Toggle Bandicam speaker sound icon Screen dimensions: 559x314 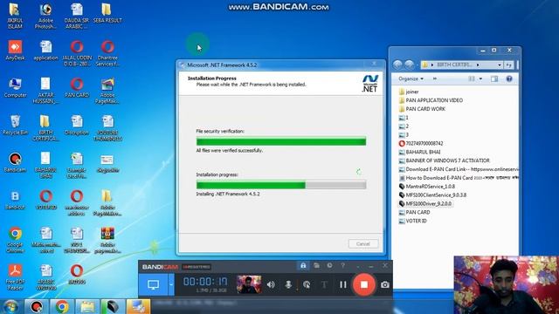(271, 284)
